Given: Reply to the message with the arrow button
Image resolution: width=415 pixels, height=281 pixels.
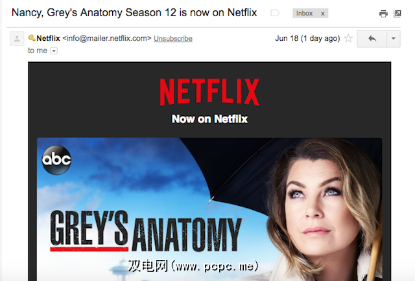Looking at the screenshot, I should point(372,39).
